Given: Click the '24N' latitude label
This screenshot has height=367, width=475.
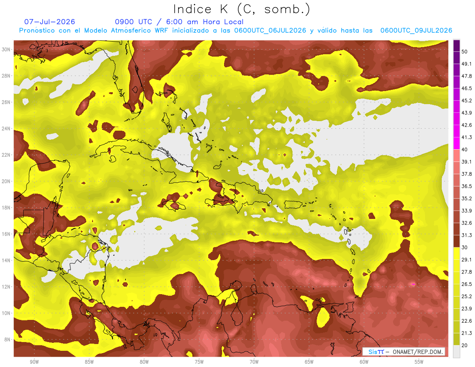Looking at the screenshot, I should 7,129.
